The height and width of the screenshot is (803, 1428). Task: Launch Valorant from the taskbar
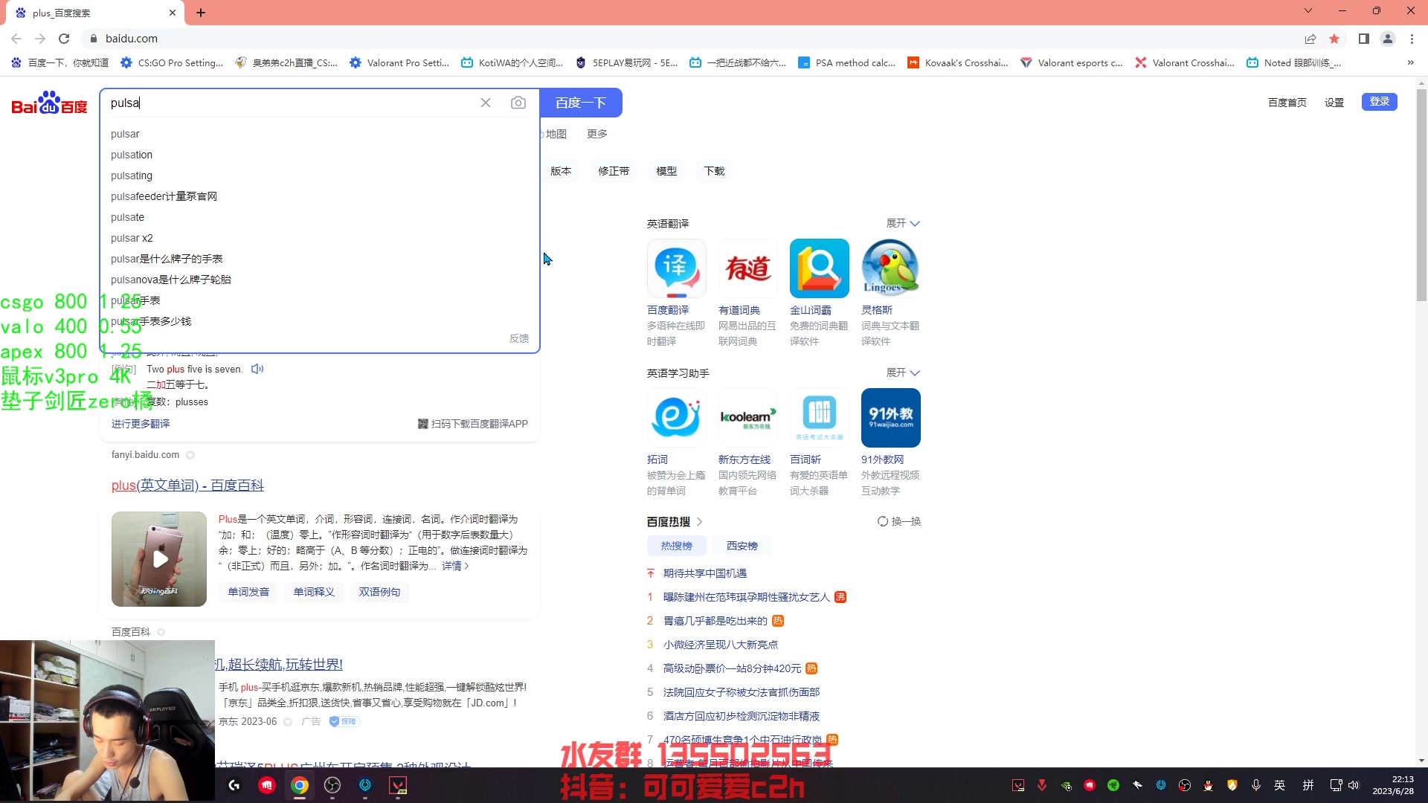(398, 785)
